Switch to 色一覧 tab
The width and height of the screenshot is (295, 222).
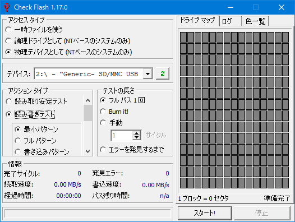tap(255, 21)
